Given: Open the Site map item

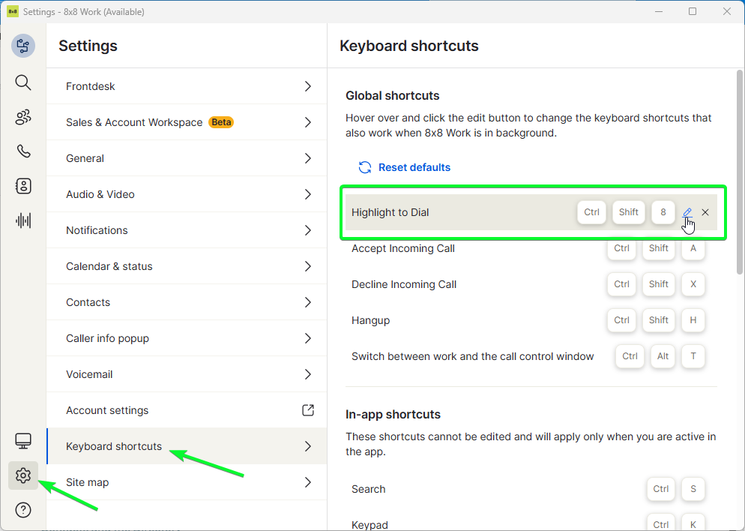Looking at the screenshot, I should click(187, 482).
